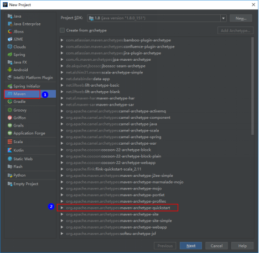Select the Grails icon

click(x=10, y=125)
